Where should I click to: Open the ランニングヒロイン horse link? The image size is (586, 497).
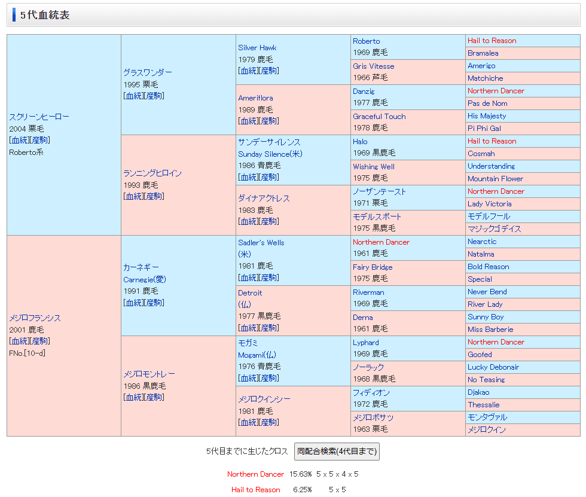pos(152,173)
